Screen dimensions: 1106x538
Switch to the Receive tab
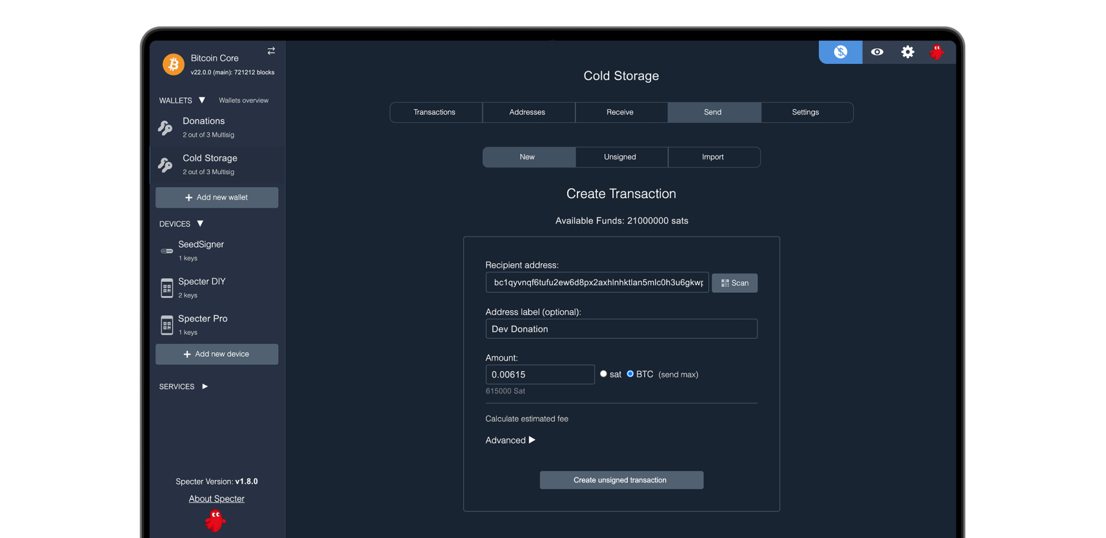(621, 112)
